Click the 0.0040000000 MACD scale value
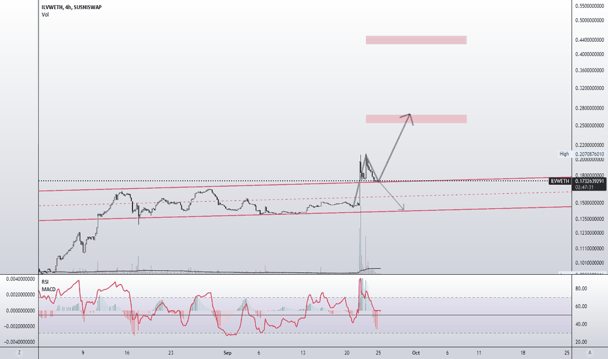 [x=20, y=279]
